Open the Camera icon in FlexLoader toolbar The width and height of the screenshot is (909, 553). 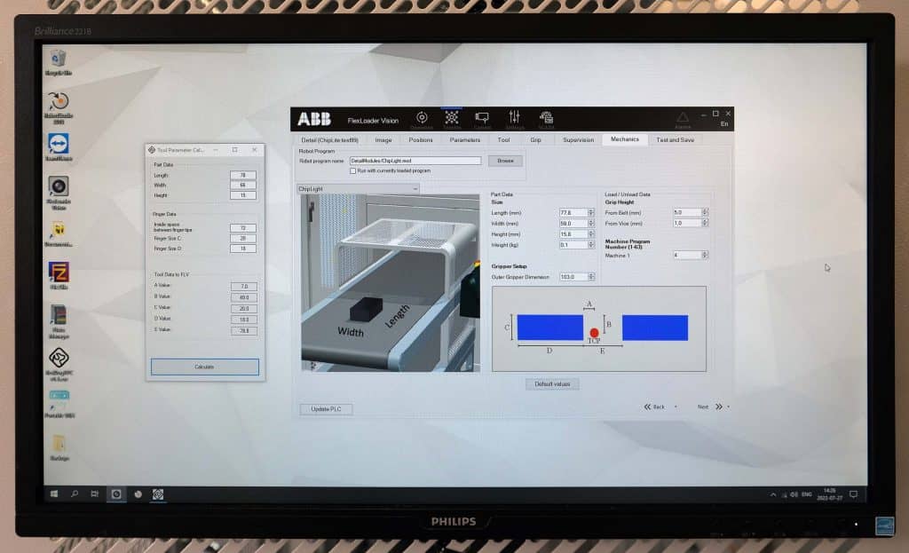483,118
